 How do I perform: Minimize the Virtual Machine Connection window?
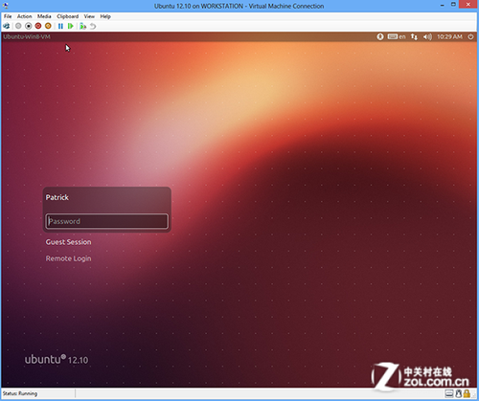pyautogui.click(x=443, y=5)
